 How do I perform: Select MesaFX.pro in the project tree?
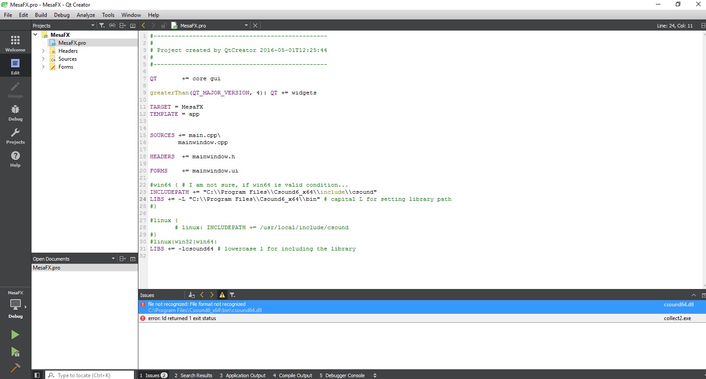[x=72, y=43]
